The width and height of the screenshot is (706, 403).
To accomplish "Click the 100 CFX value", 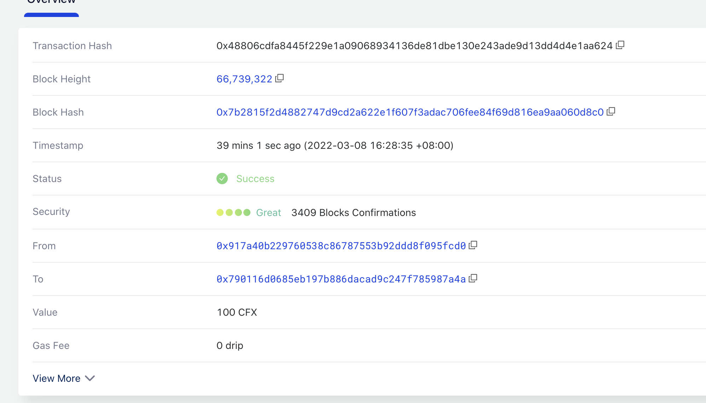I will coord(237,312).
